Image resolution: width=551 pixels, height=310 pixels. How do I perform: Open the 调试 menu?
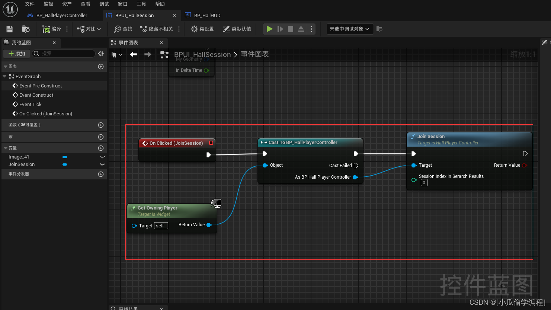pyautogui.click(x=104, y=4)
